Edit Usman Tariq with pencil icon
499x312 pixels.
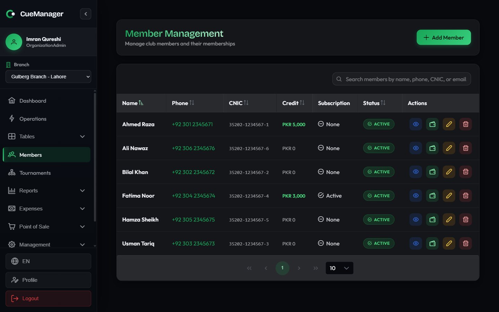point(449,243)
